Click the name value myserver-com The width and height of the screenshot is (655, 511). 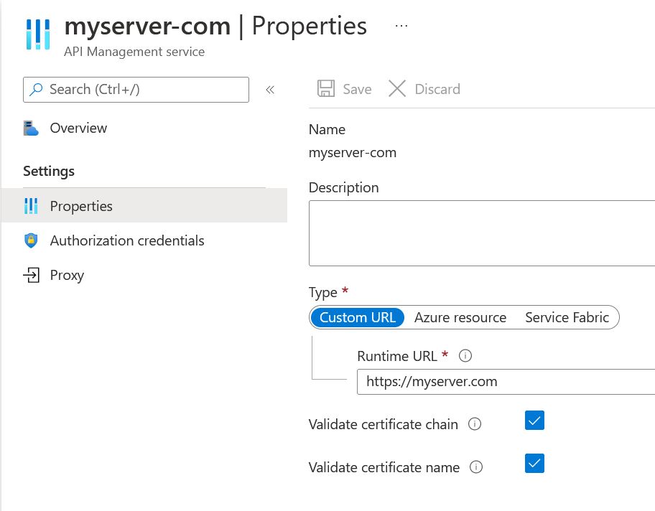click(x=352, y=152)
